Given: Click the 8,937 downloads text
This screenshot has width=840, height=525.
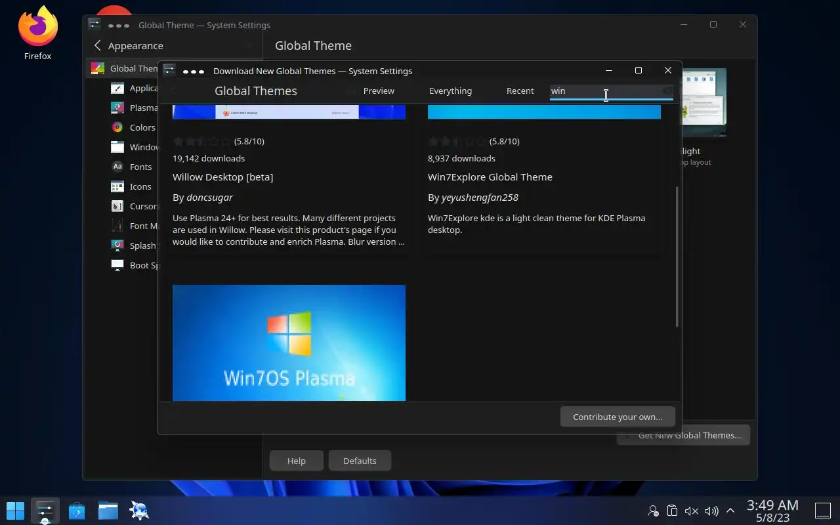Looking at the screenshot, I should [461, 158].
